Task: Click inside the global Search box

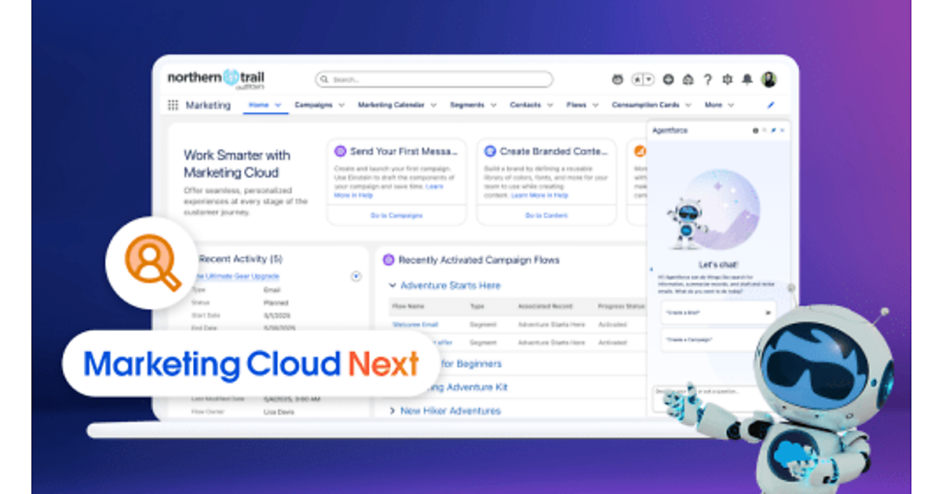Action: [x=434, y=79]
